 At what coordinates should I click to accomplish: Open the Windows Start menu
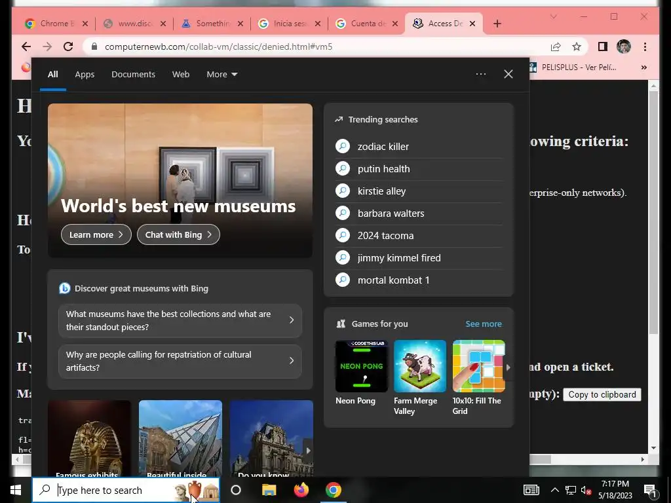tap(16, 490)
